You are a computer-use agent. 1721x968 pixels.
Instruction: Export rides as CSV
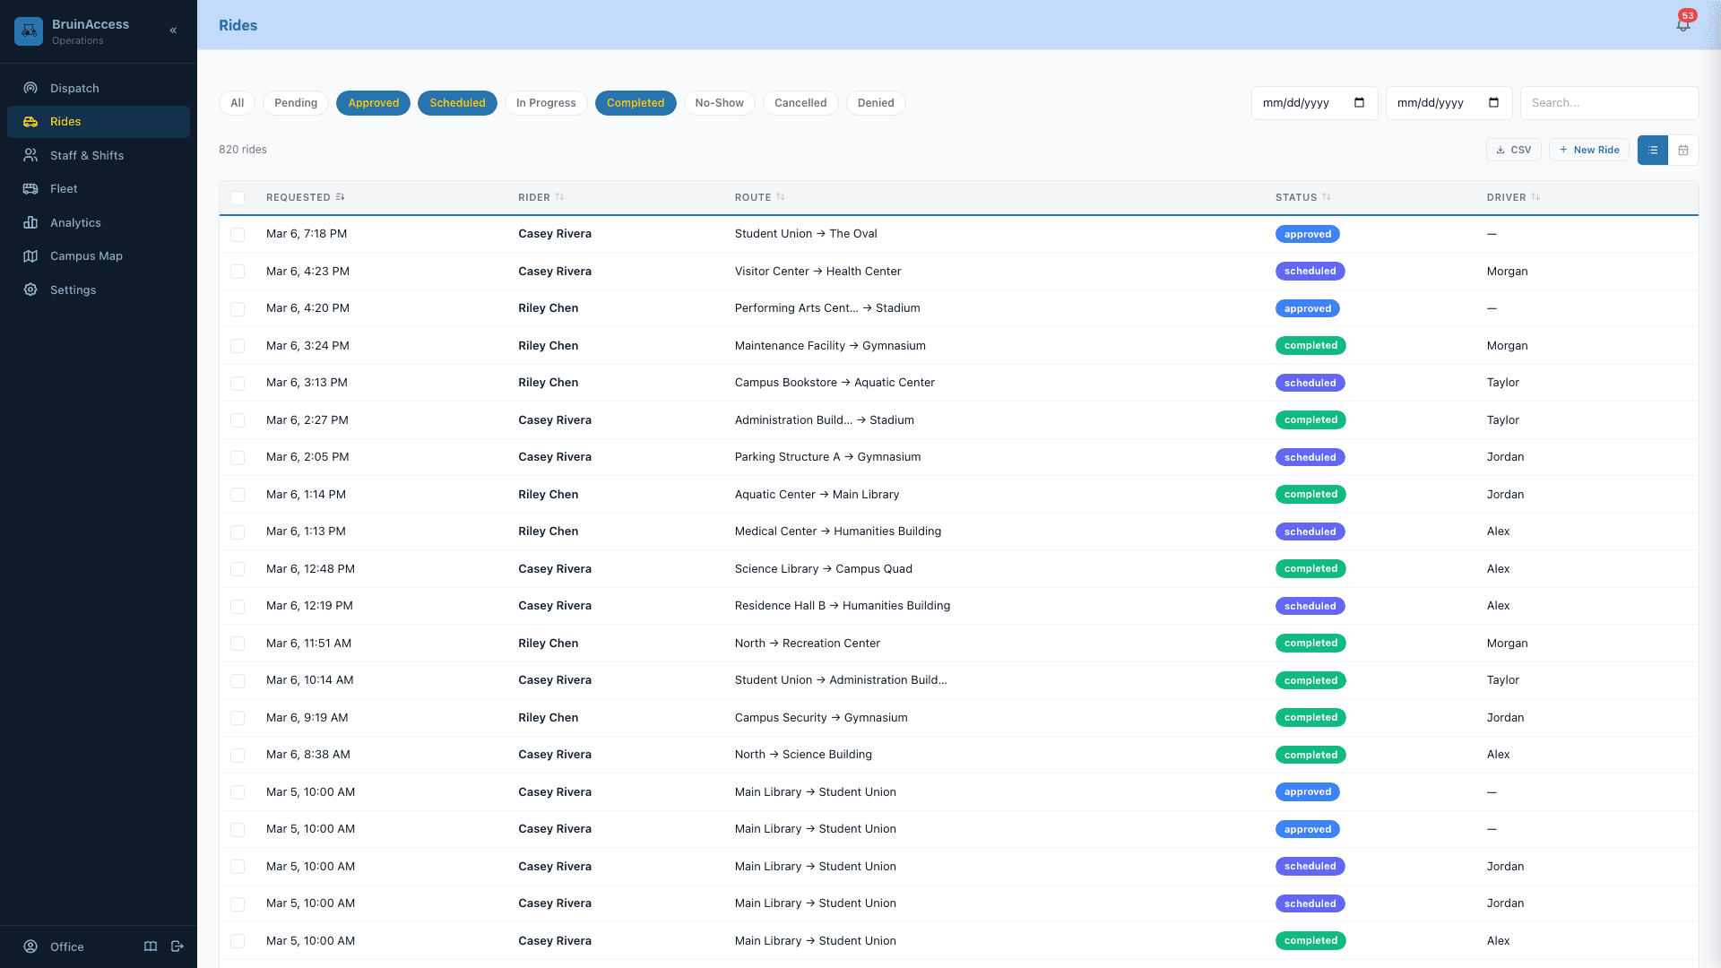pyautogui.click(x=1514, y=150)
